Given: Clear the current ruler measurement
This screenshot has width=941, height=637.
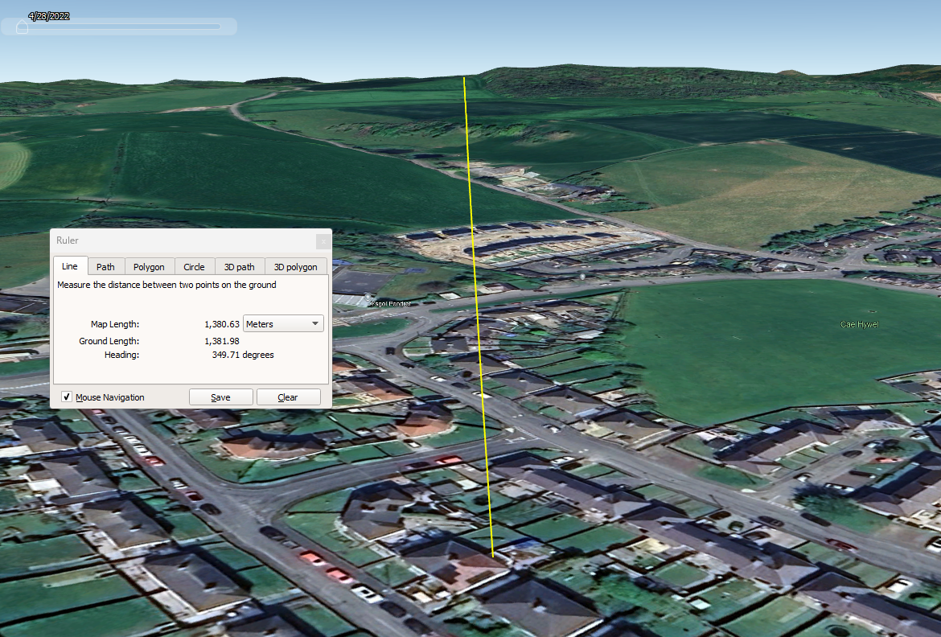Looking at the screenshot, I should [x=288, y=397].
